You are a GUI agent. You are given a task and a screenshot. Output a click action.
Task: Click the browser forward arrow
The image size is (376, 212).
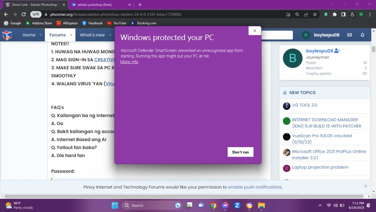[x=15, y=14]
